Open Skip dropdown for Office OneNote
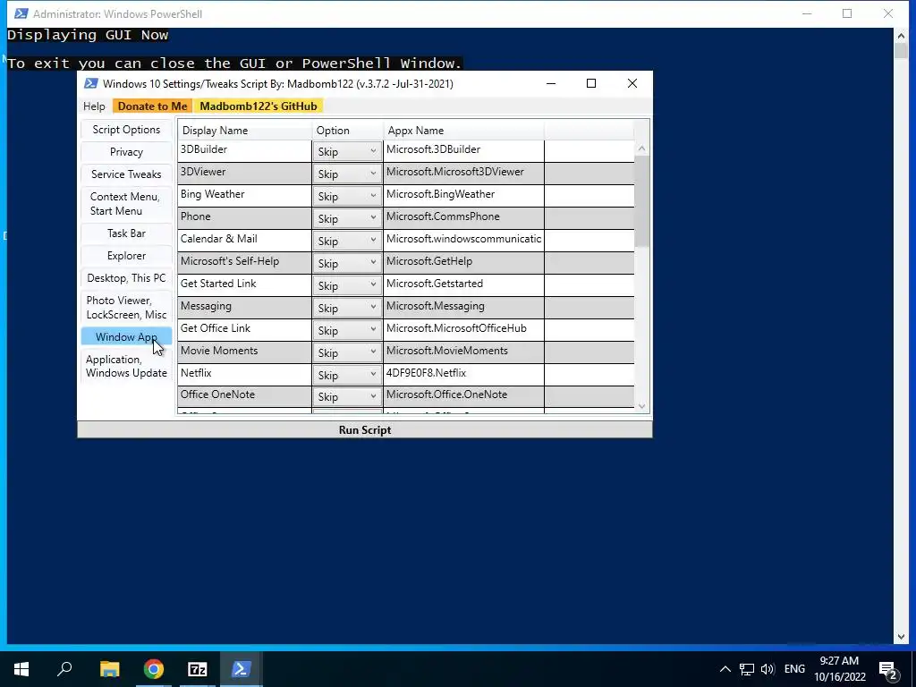Image resolution: width=916 pixels, height=687 pixels. click(x=347, y=396)
